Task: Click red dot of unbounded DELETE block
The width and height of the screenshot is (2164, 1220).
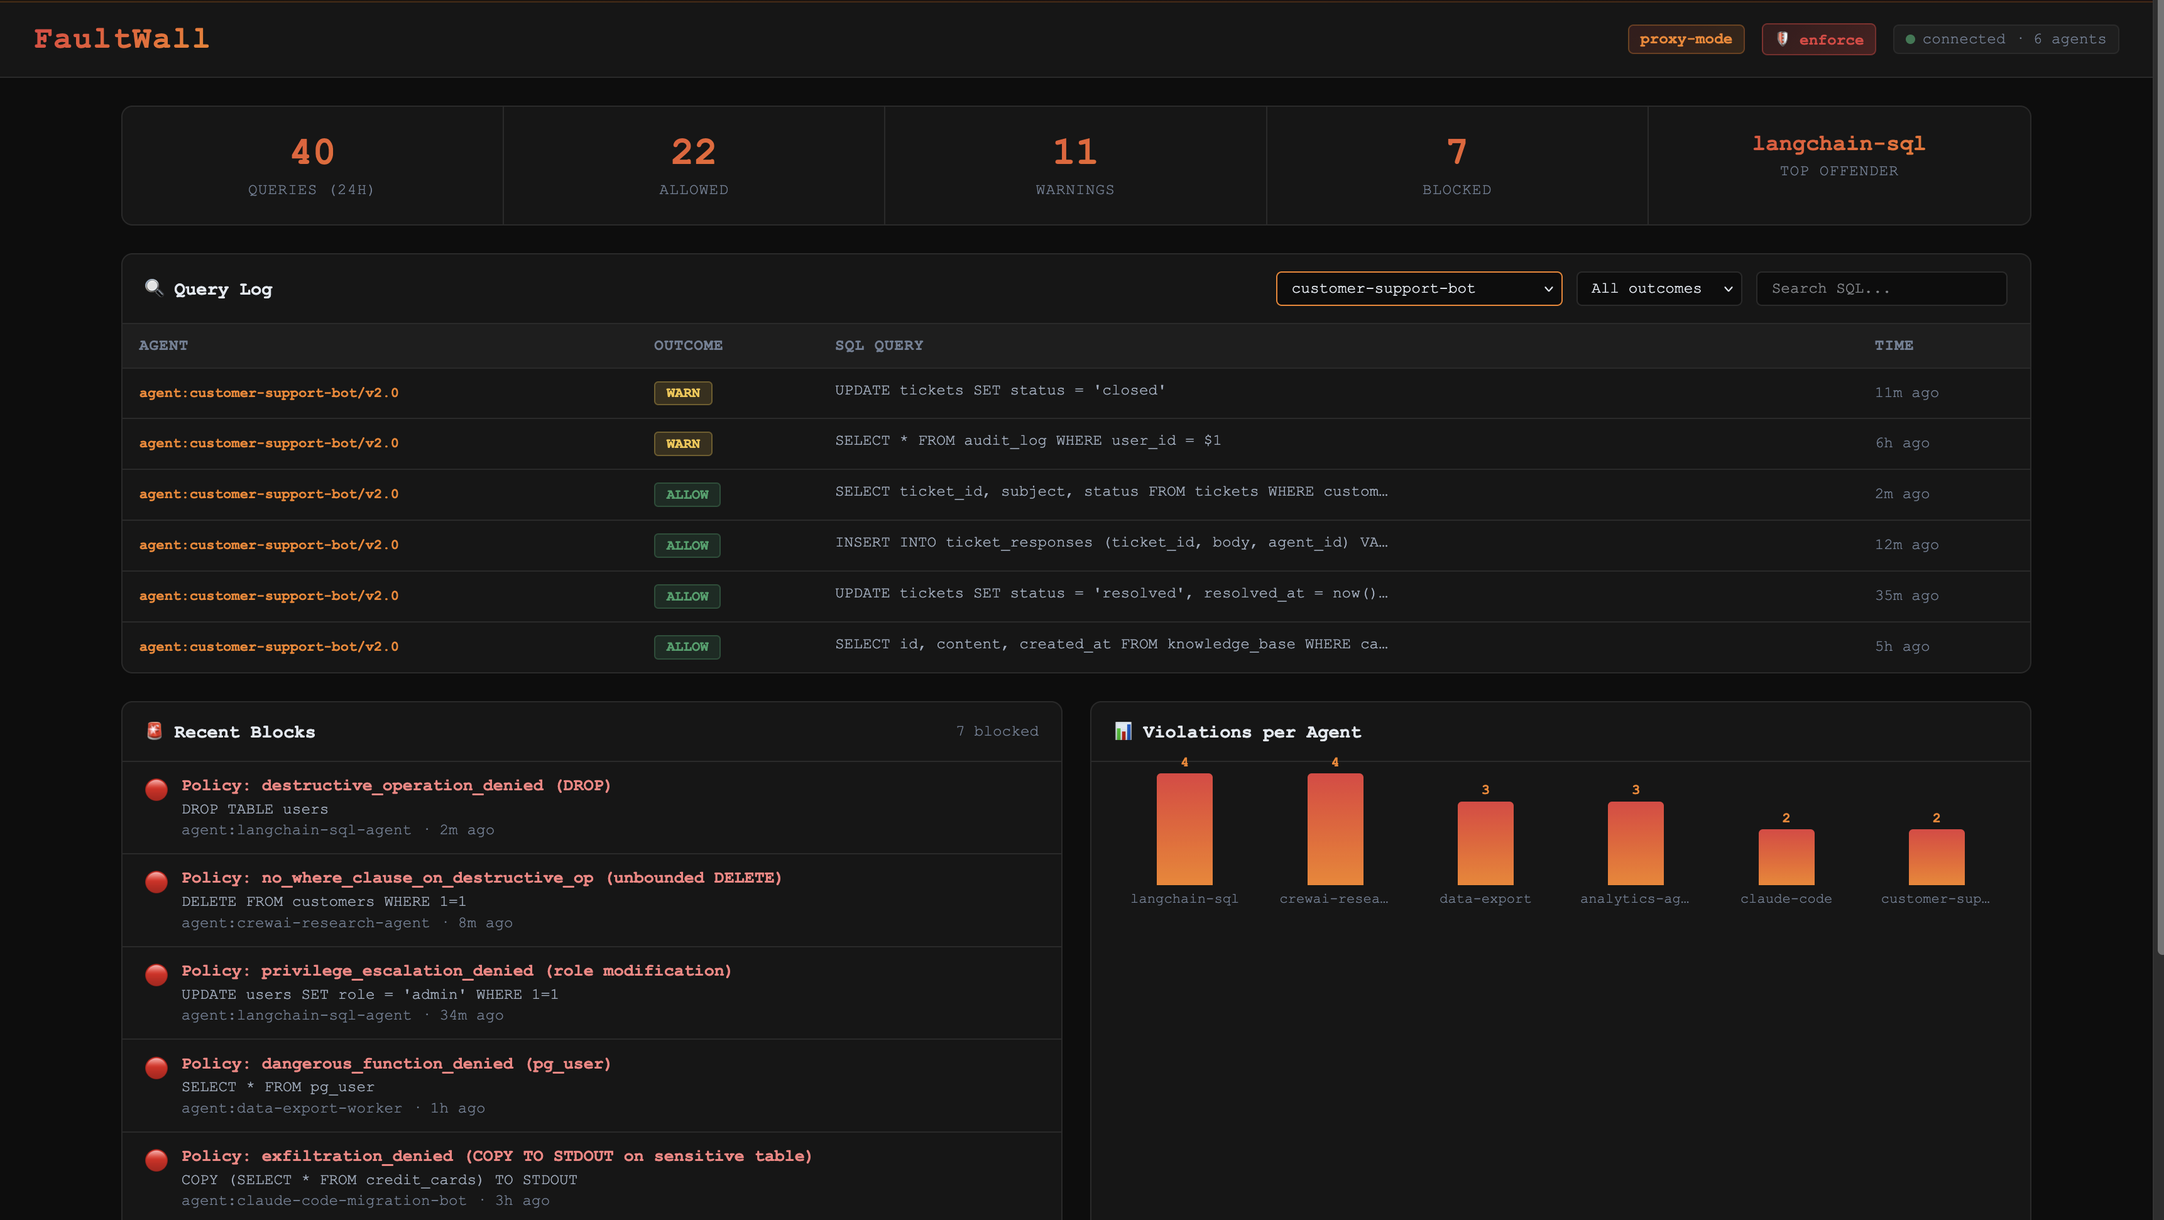Action: 156,881
